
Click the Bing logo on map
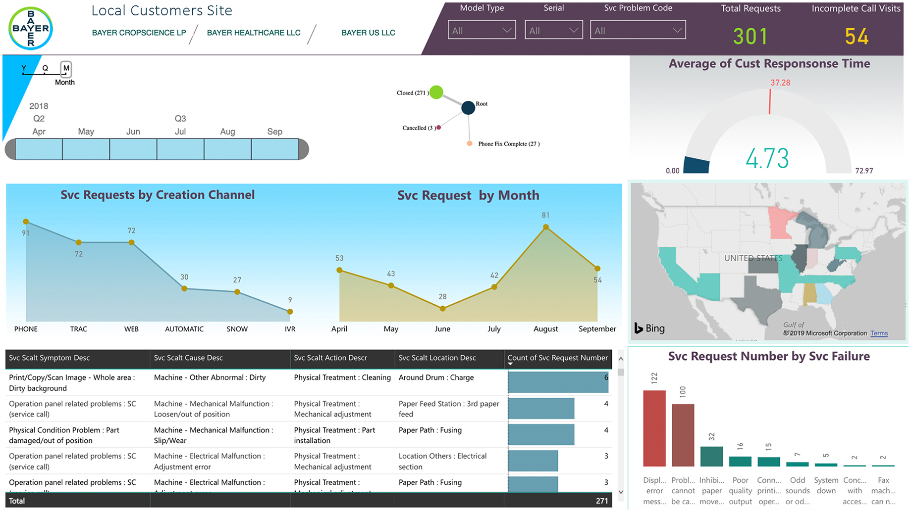(650, 328)
